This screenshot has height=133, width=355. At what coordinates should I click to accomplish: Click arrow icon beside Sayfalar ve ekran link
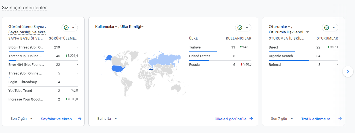coord(80,119)
